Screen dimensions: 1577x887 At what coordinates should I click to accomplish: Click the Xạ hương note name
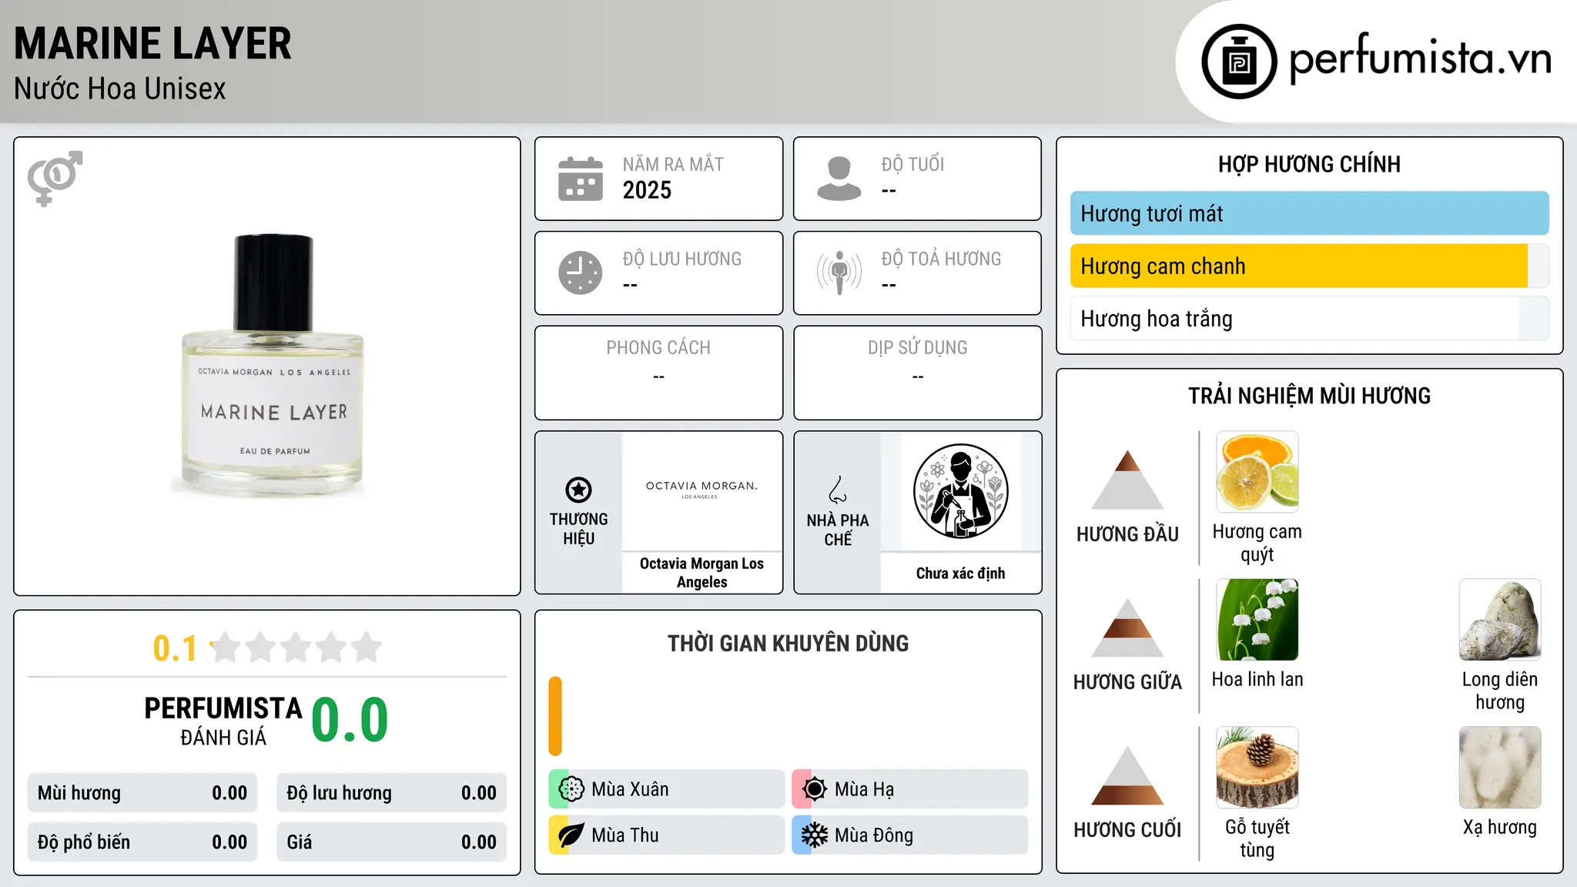[1500, 828]
